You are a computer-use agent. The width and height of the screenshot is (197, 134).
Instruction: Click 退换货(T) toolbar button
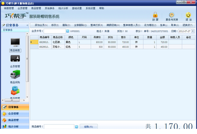(x=187, y=25)
